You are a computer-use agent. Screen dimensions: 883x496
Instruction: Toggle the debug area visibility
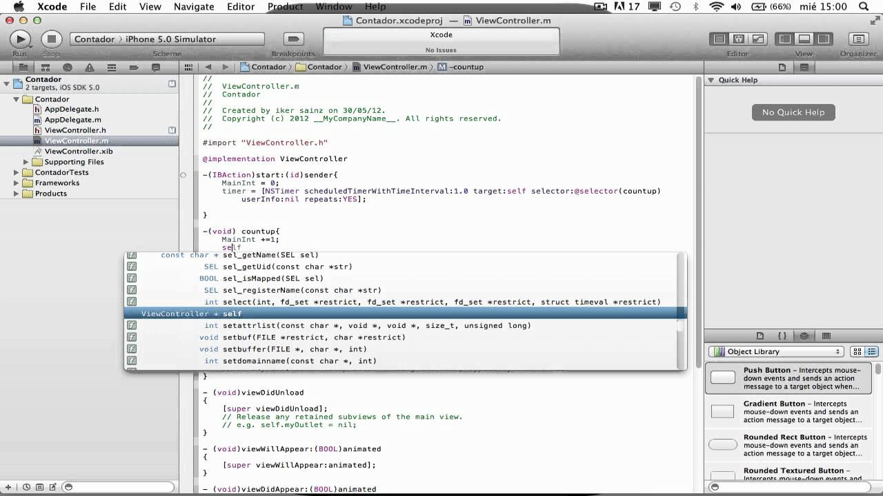tap(804, 39)
